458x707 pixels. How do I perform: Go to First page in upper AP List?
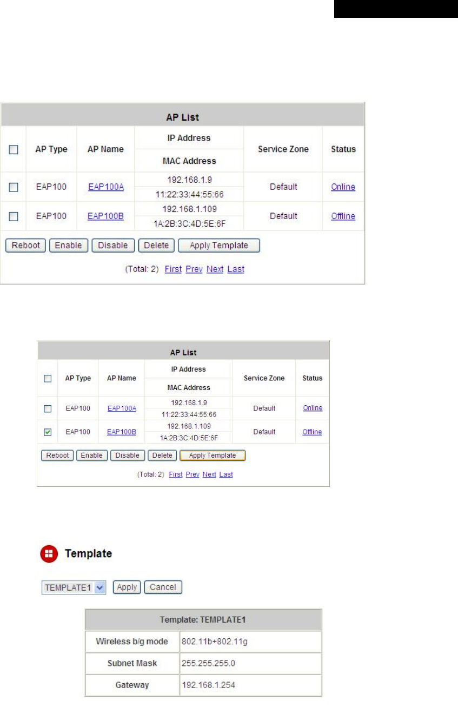(173, 269)
